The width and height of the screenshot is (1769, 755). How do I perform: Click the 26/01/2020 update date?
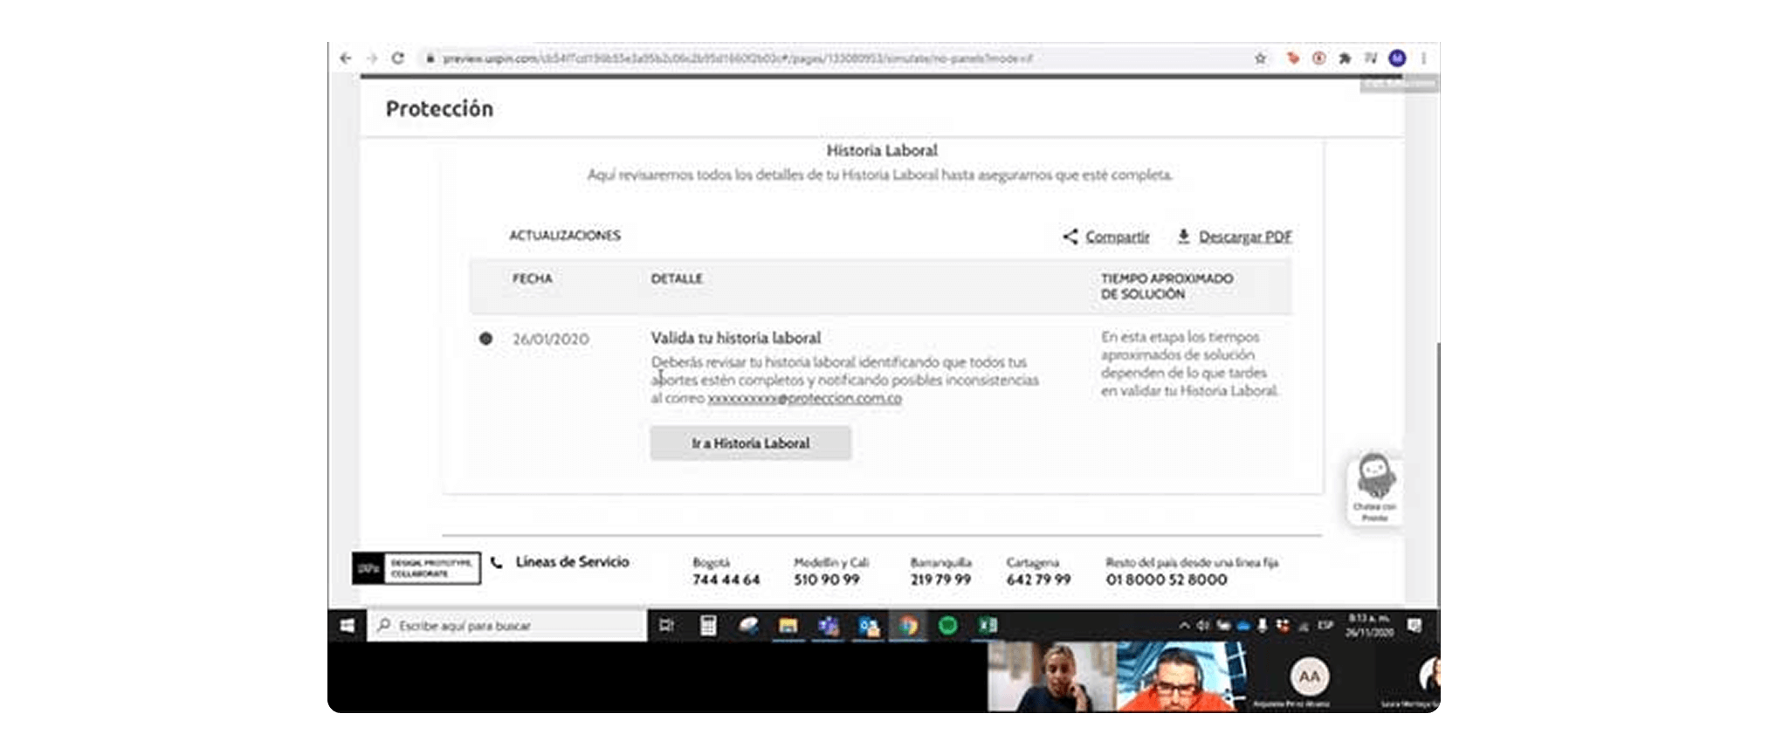tap(550, 339)
